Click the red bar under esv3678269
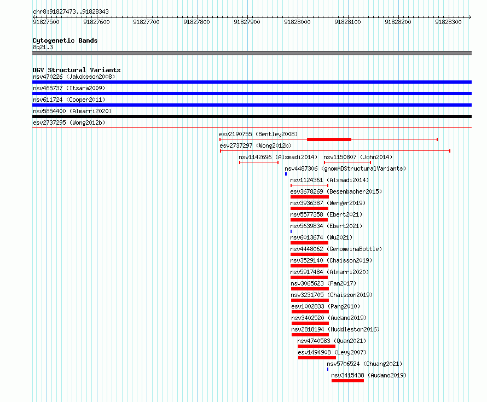Screen dimensions: 487x402 tap(310, 197)
